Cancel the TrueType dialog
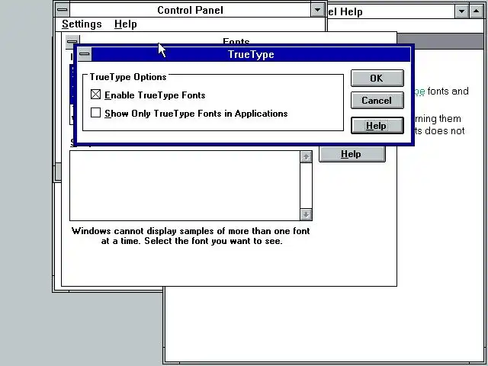 coord(377,100)
